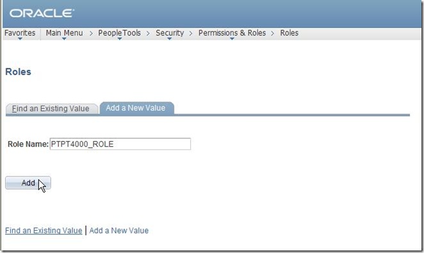Click the Add button

[x=28, y=183]
